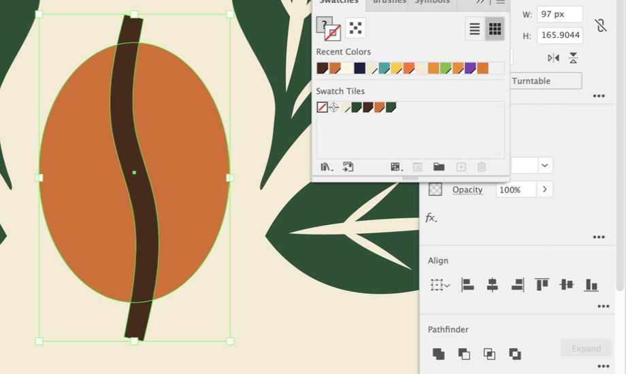Expand the Opacity options arrow

[544, 189]
